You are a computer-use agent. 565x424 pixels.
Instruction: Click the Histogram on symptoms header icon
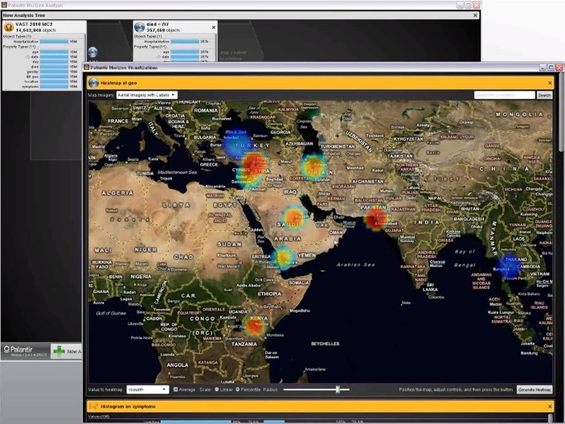[93, 406]
